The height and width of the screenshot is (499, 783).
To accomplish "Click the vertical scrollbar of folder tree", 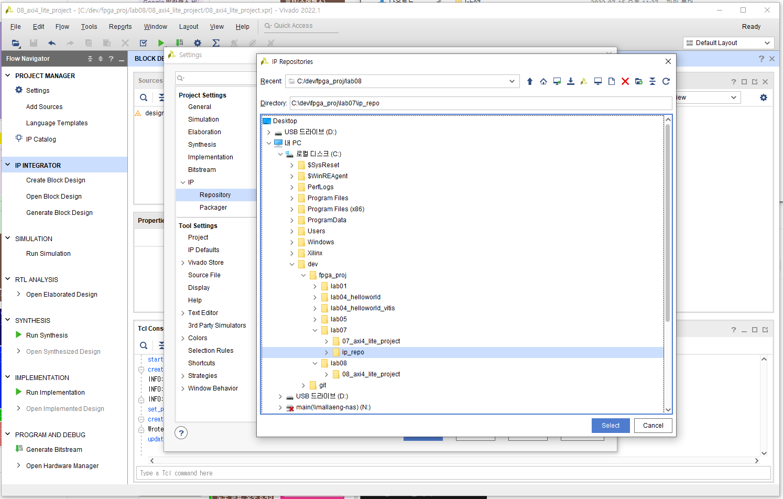I will pyautogui.click(x=668, y=223).
